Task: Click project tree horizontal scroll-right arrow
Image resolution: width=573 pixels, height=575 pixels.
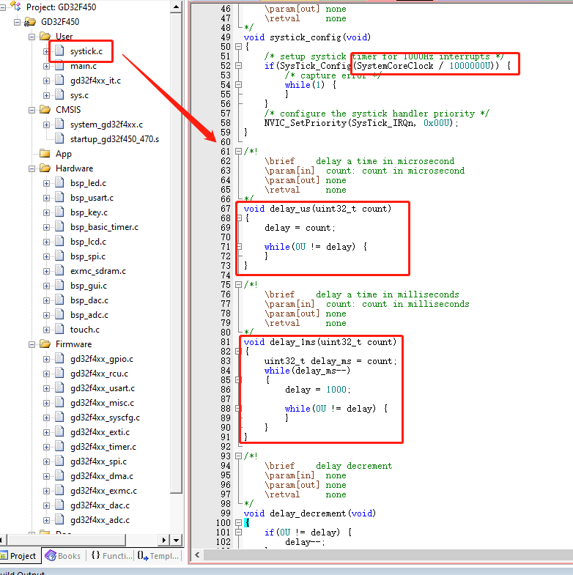Action: click(163, 540)
